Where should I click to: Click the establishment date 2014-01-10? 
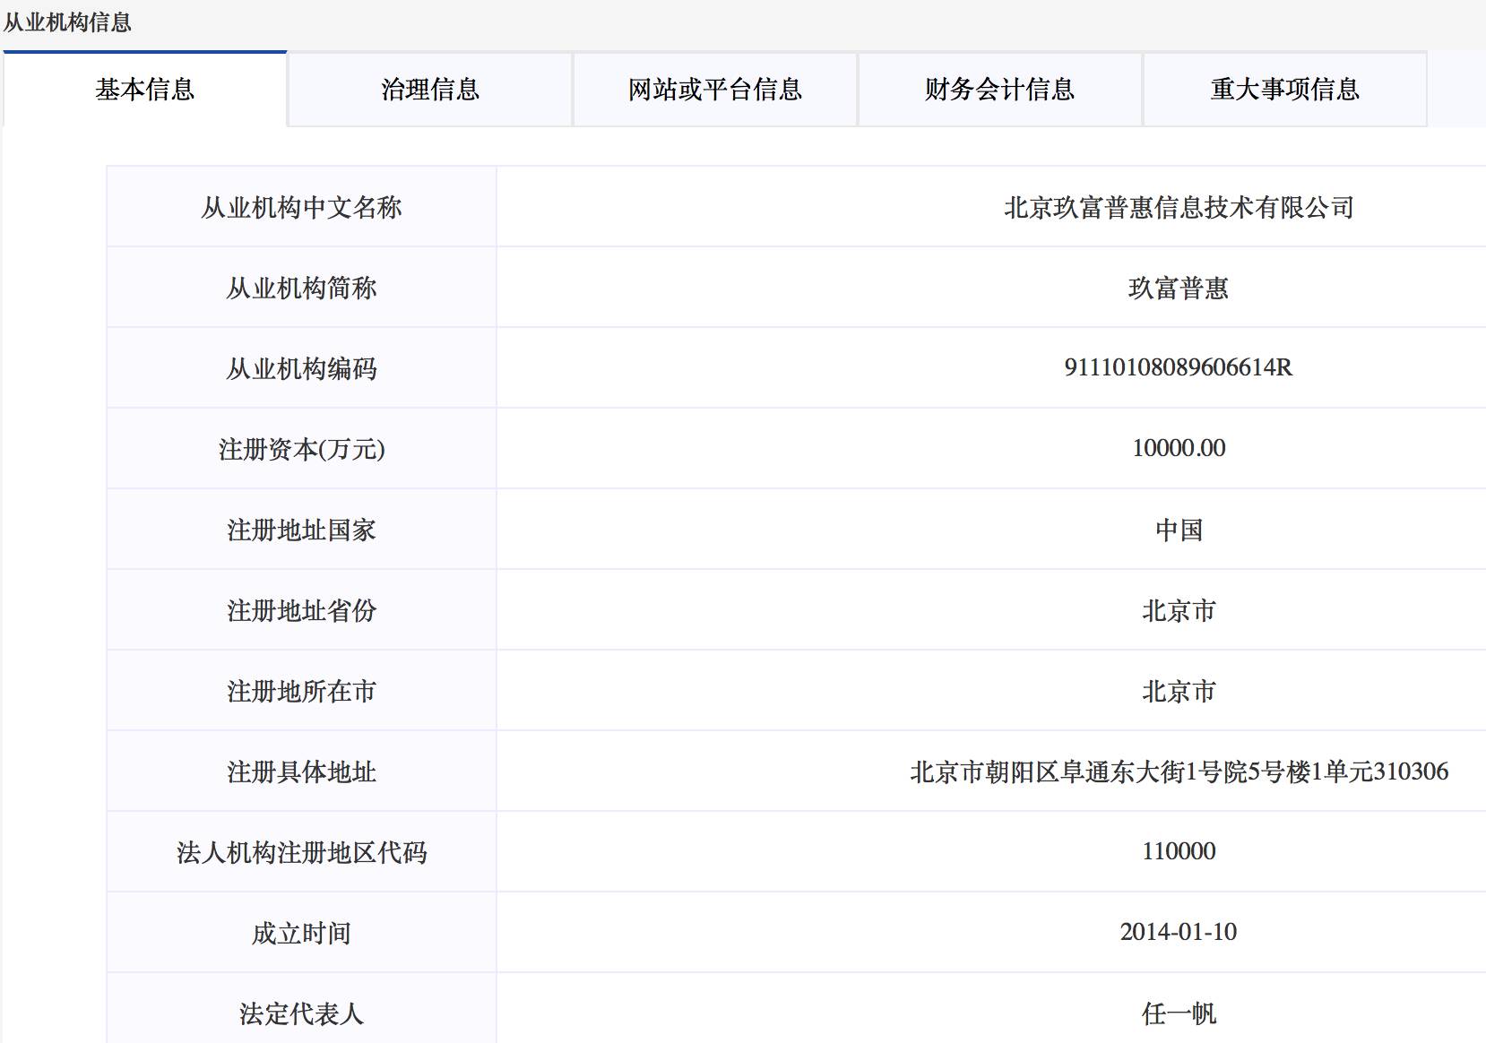1179,932
